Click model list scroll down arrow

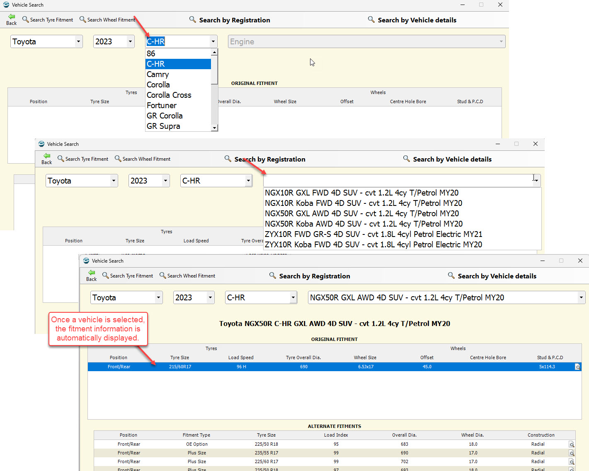(214, 128)
